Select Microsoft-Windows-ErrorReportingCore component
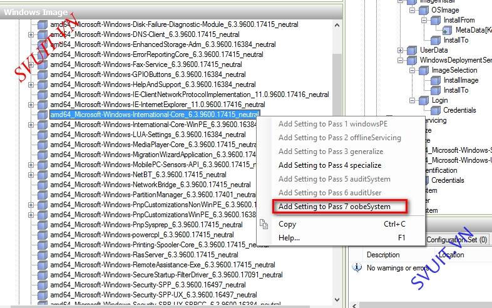 156,54
